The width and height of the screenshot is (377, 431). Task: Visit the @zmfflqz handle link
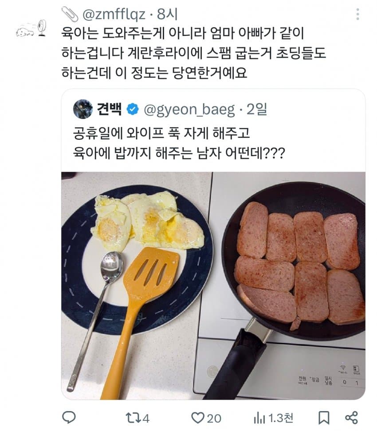114,14
